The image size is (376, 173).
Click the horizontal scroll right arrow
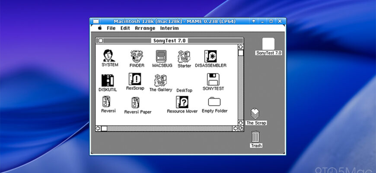[x=235, y=128]
